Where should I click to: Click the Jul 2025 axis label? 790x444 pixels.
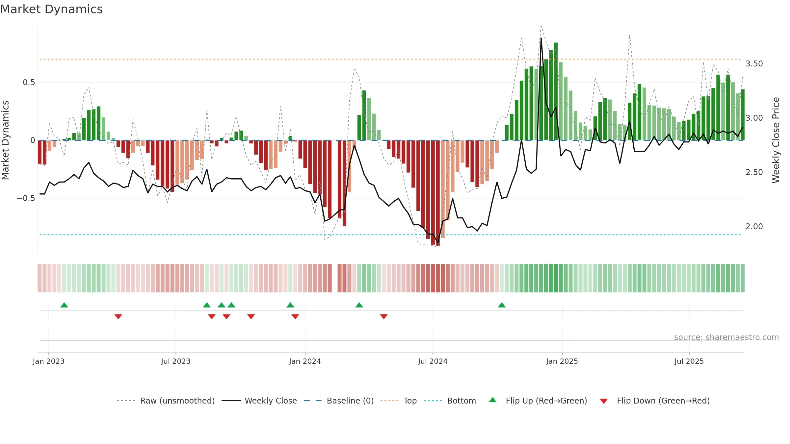click(x=689, y=361)
